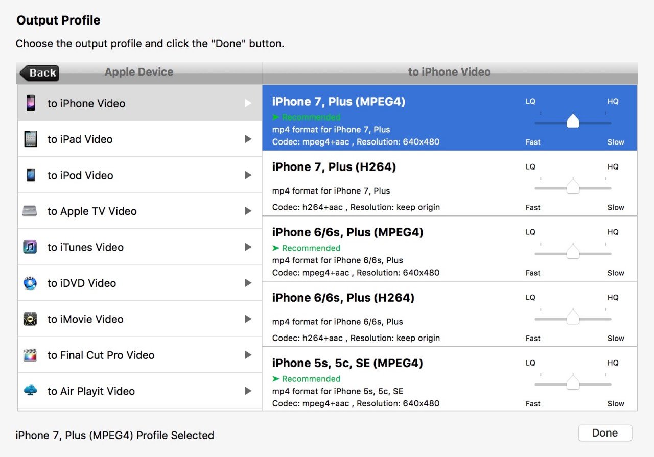This screenshot has width=654, height=457.
Task: Click quality slider for iPhone 7, Plus (MPEG4)
Action: [573, 122]
